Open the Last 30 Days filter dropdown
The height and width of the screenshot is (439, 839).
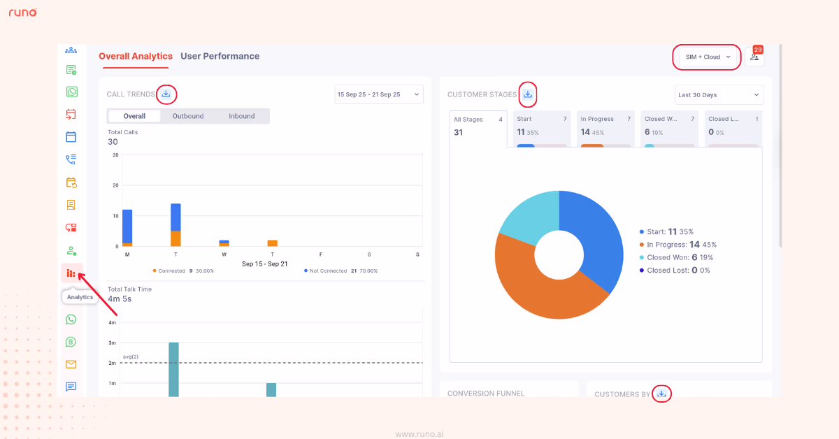(719, 94)
